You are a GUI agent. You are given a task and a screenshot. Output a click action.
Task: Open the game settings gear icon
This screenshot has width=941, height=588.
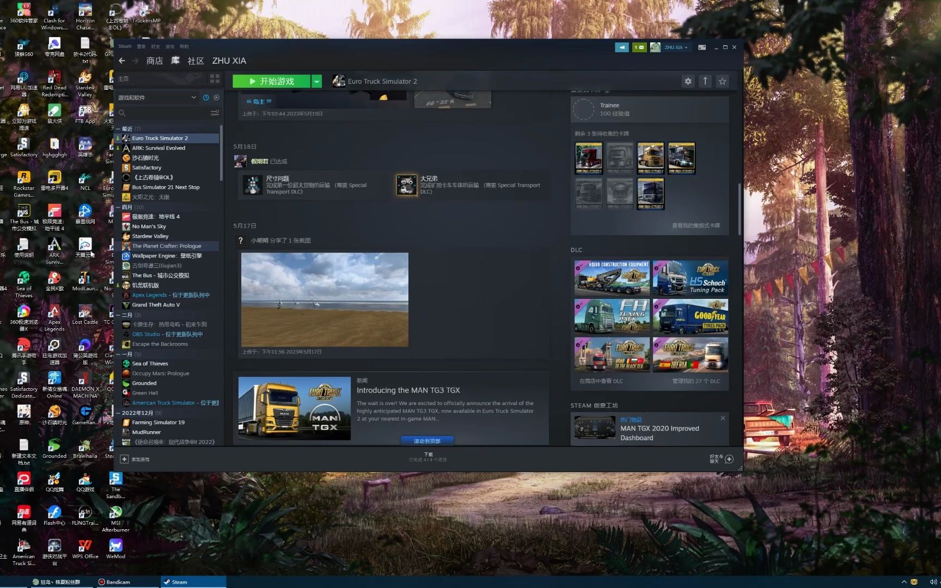coord(688,81)
